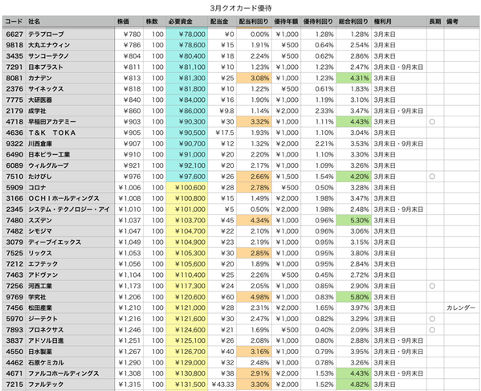Click long-term circle for 河西工業

(x=432, y=286)
